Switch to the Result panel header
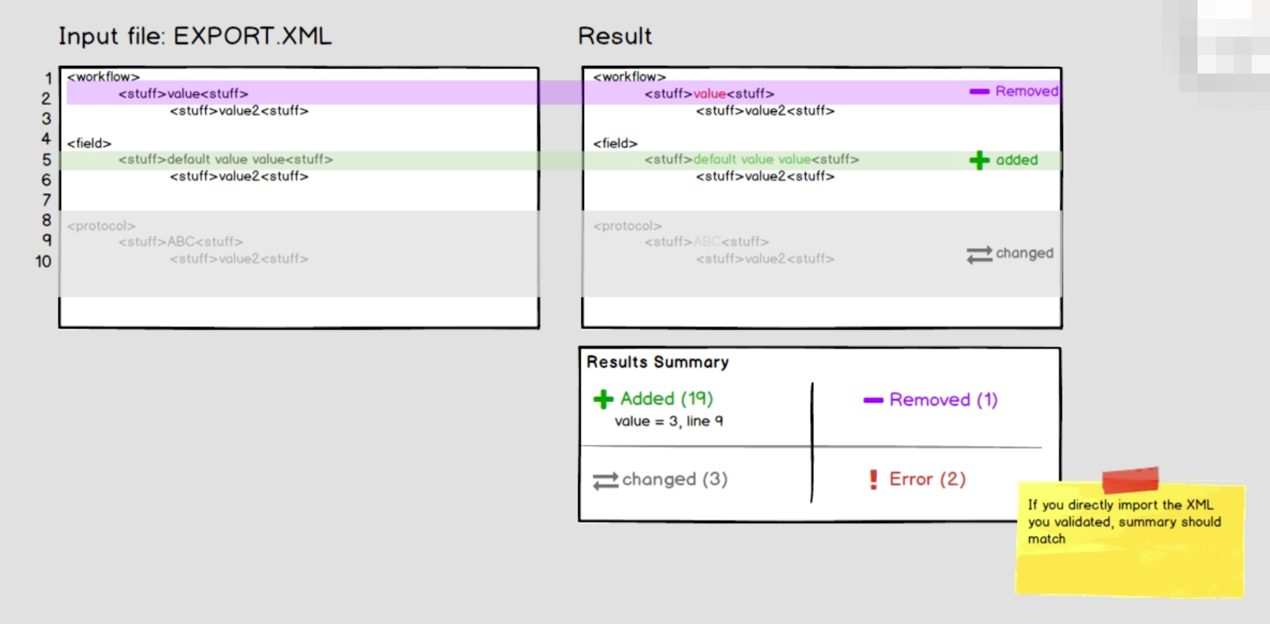This screenshot has height=624, width=1270. pos(615,36)
